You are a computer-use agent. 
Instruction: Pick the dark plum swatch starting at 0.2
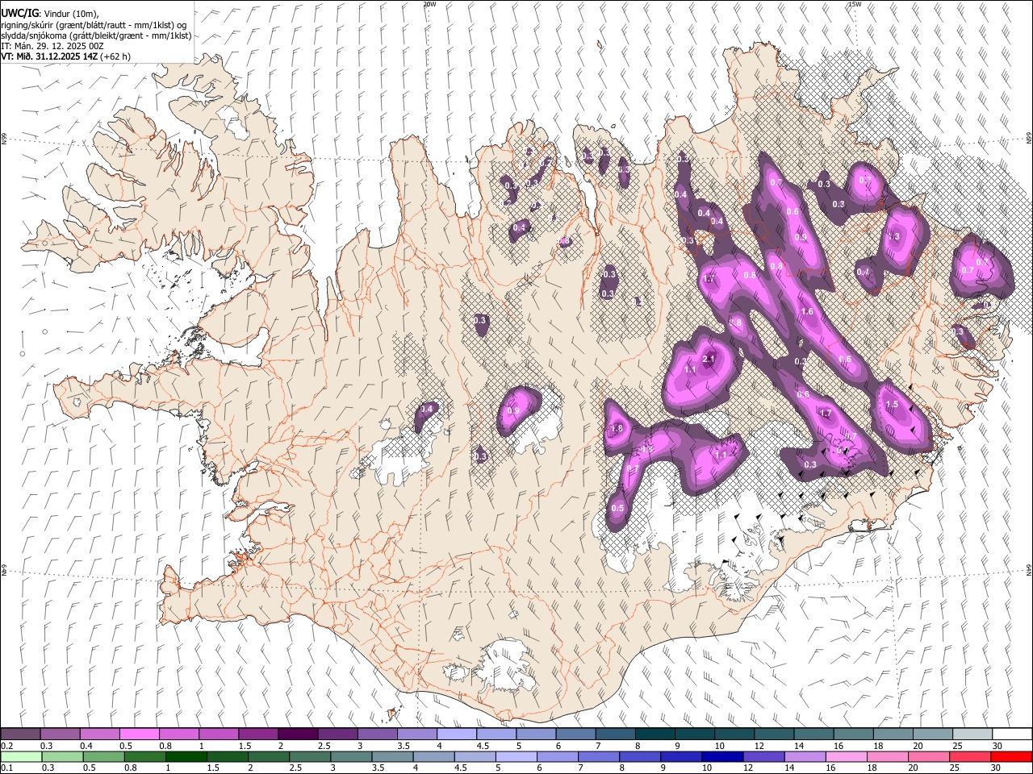pyautogui.click(x=20, y=734)
